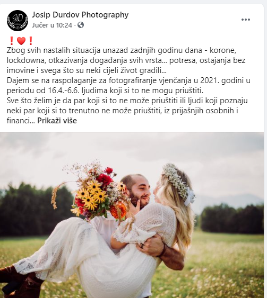The image size is (267, 298).
Task: Expand the post with Prikaži više
Action: pos(57,121)
